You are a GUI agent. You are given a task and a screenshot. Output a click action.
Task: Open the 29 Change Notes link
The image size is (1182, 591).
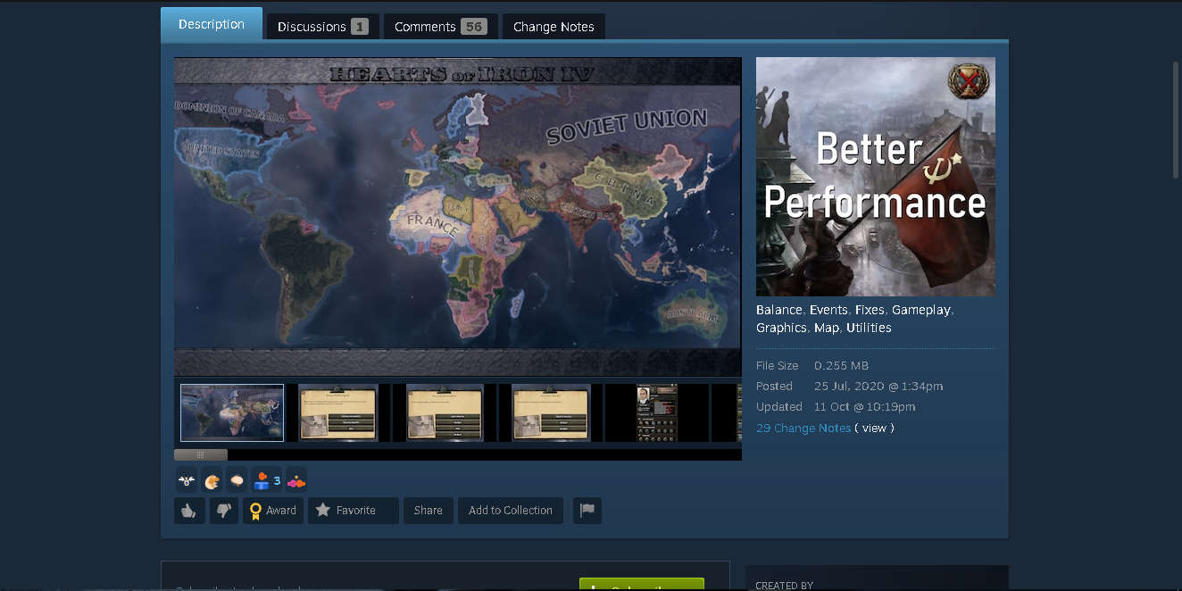[x=803, y=428]
